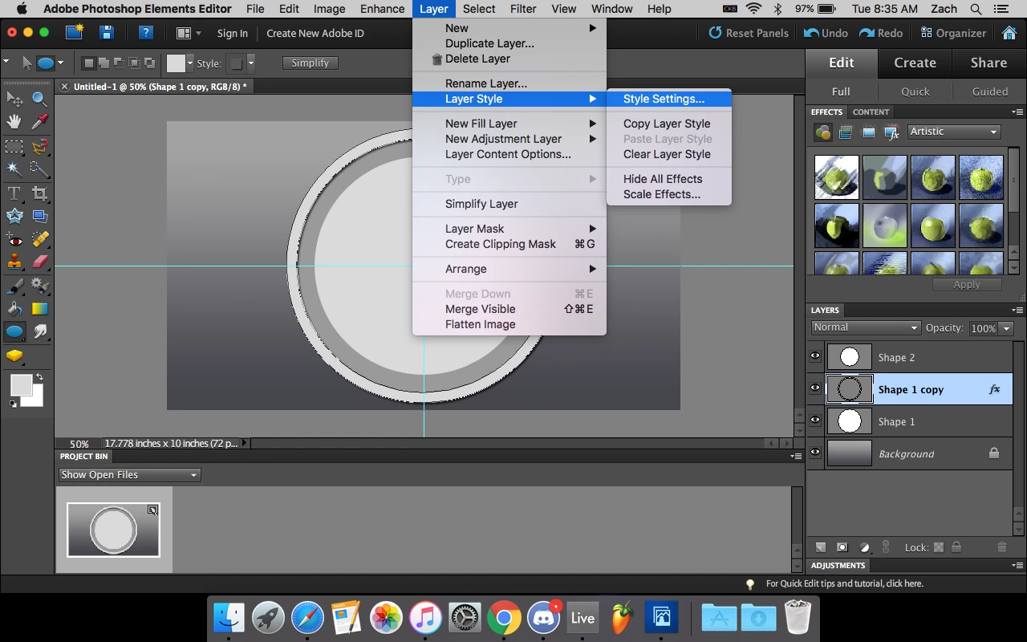This screenshot has height=642, width=1027.
Task: Open the Opacity slider arrow
Action: coord(1006,328)
